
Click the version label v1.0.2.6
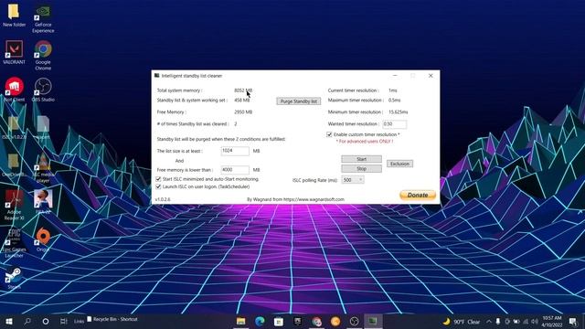tap(163, 199)
